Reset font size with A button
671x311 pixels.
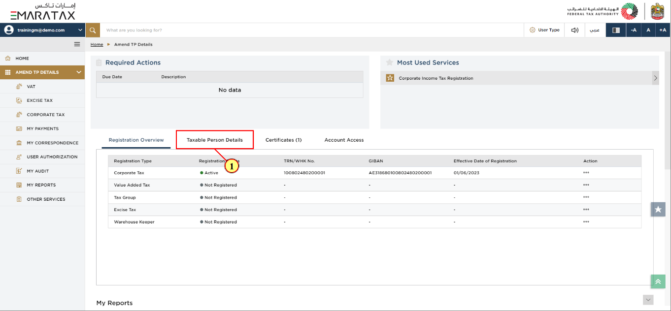click(648, 30)
